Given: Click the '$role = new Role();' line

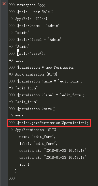Looking at the screenshot, I should (x=32, y=12).
